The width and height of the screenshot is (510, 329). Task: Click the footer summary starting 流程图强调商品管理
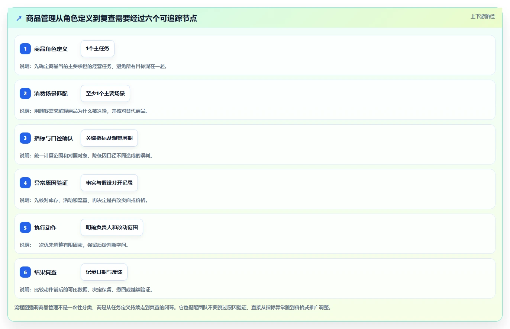pyautogui.click(x=172, y=307)
